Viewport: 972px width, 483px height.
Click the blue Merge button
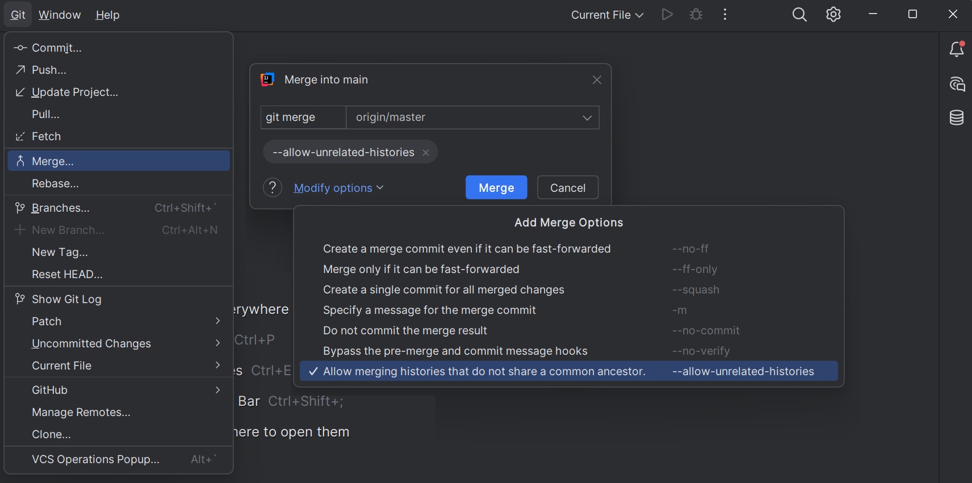496,188
